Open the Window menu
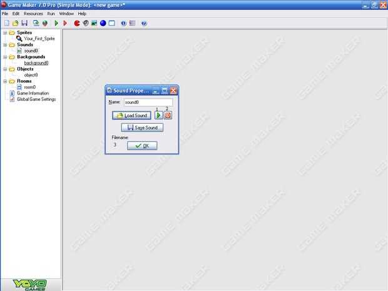Image resolution: width=388 pixels, height=291 pixels. [66, 14]
